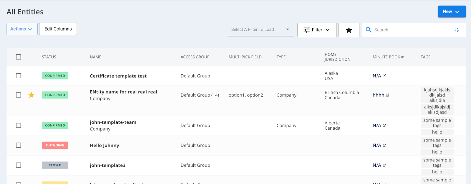The width and height of the screenshot is (471, 184).
Task: Click the NAME column header
Action: pyautogui.click(x=95, y=57)
